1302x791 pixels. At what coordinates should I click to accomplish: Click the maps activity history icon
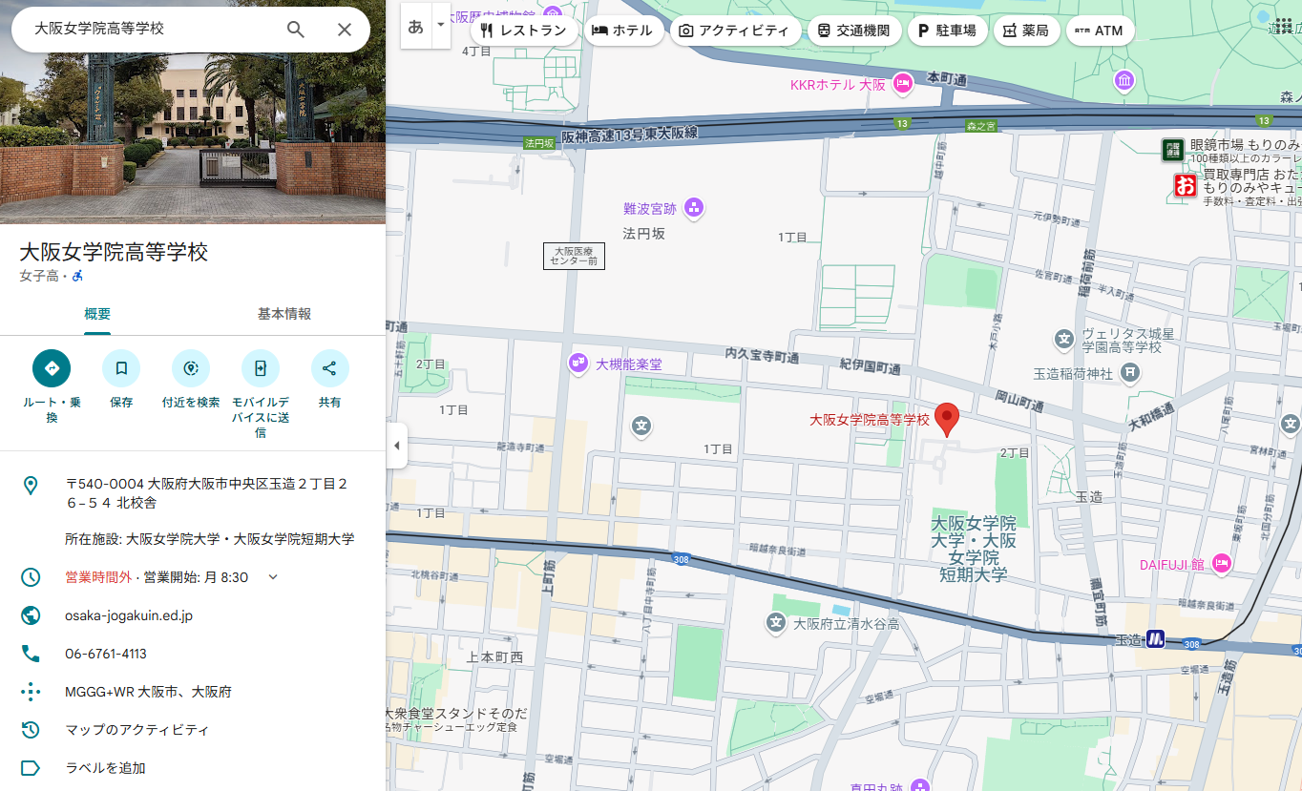coord(31,730)
